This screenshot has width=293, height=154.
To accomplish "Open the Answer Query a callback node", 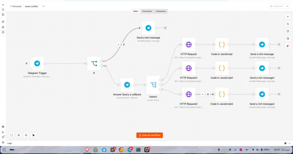I will 127,85.
